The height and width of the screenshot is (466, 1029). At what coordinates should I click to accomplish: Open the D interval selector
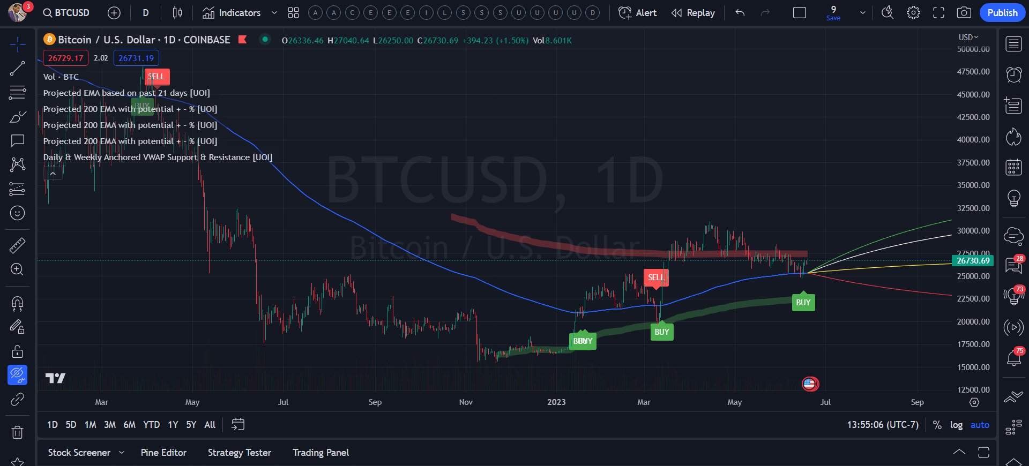146,13
